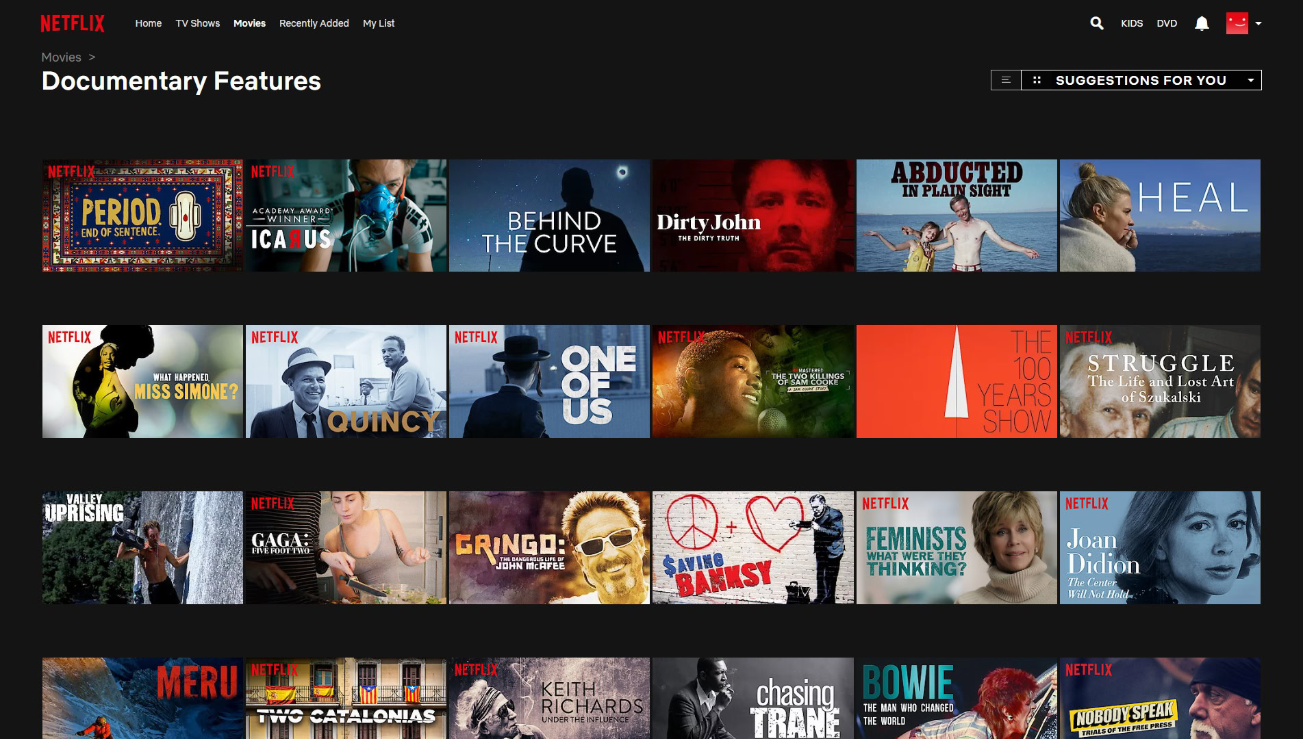Image resolution: width=1303 pixels, height=739 pixels.
Task: Click the DVD link
Action: point(1167,23)
